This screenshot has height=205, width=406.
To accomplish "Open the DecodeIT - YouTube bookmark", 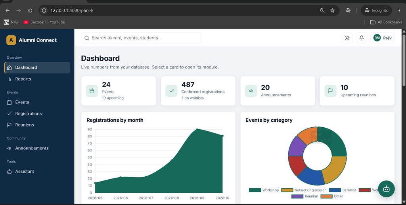I will pyautogui.click(x=44, y=22).
